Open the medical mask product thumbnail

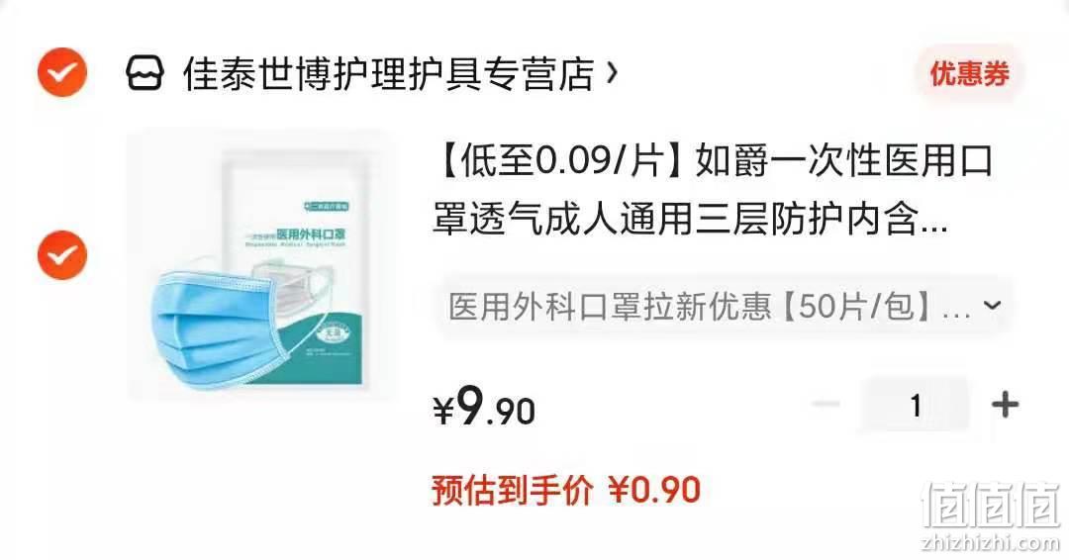coord(261,264)
